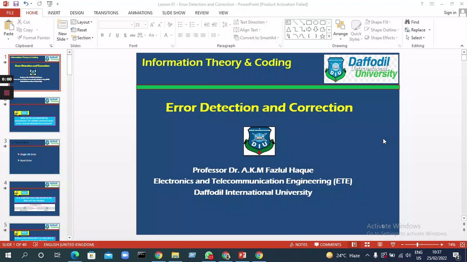The height and width of the screenshot is (262, 467).
Task: Open the FILE tab
Action: (10, 13)
